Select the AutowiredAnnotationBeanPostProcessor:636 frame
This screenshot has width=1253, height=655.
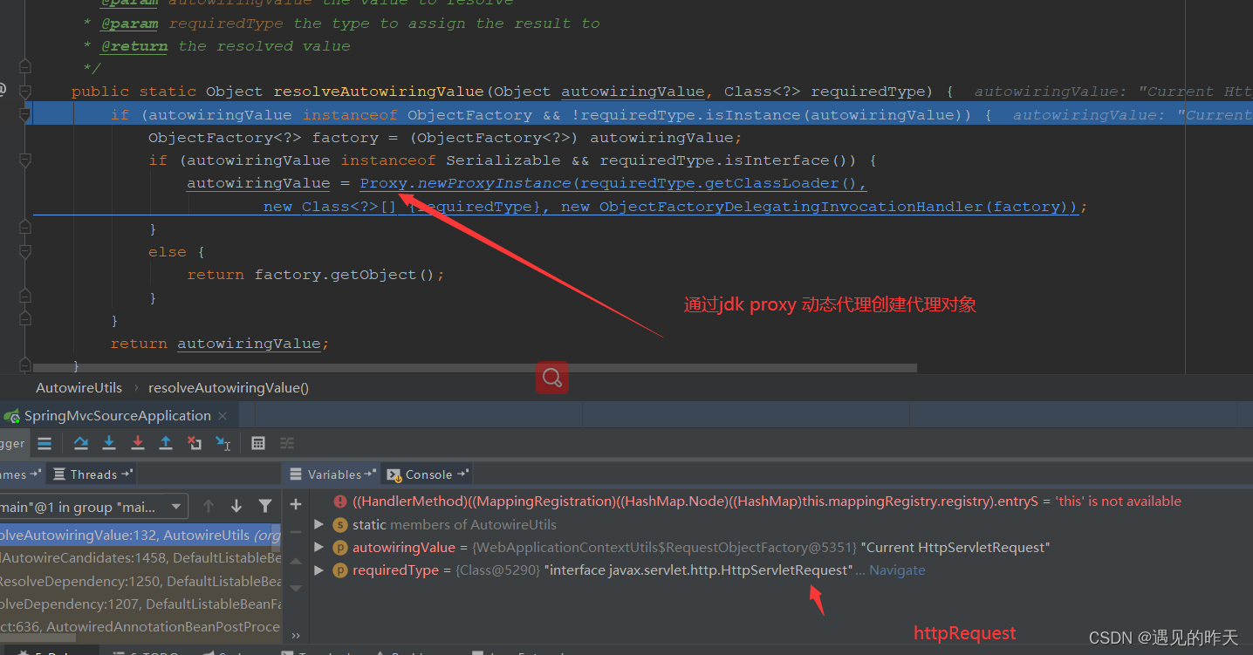140,626
